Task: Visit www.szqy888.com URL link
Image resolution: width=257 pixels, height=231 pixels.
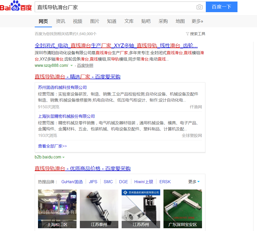Action: coord(51,66)
